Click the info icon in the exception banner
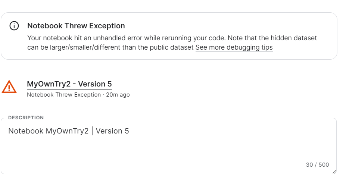The height and width of the screenshot is (176, 343). pyautogui.click(x=14, y=26)
